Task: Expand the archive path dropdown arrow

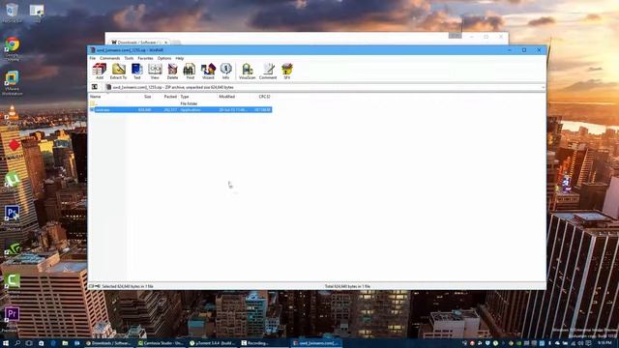Action: pyautogui.click(x=543, y=87)
